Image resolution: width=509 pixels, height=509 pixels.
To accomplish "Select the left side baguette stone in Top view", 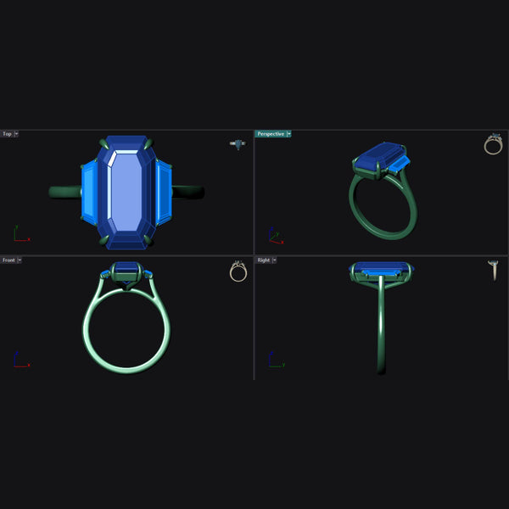I will (x=87, y=192).
